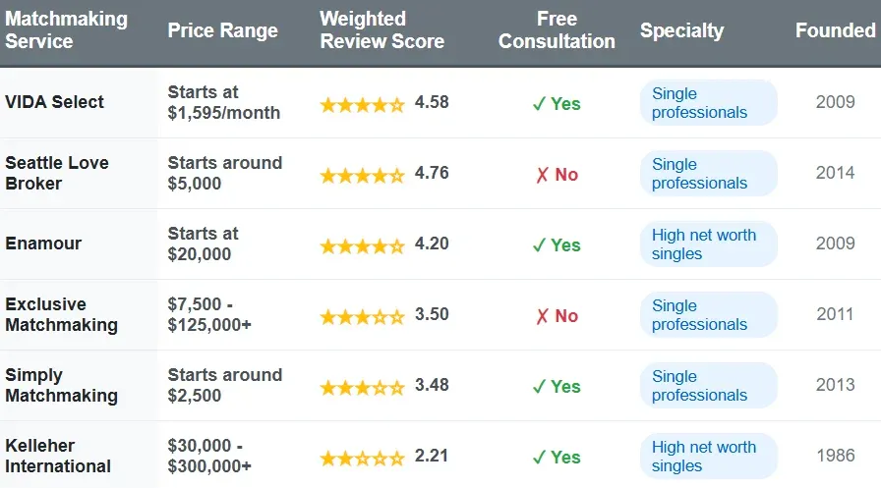Click Kelleher's High net worth singles tag
881x488 pixels.
tap(708, 457)
